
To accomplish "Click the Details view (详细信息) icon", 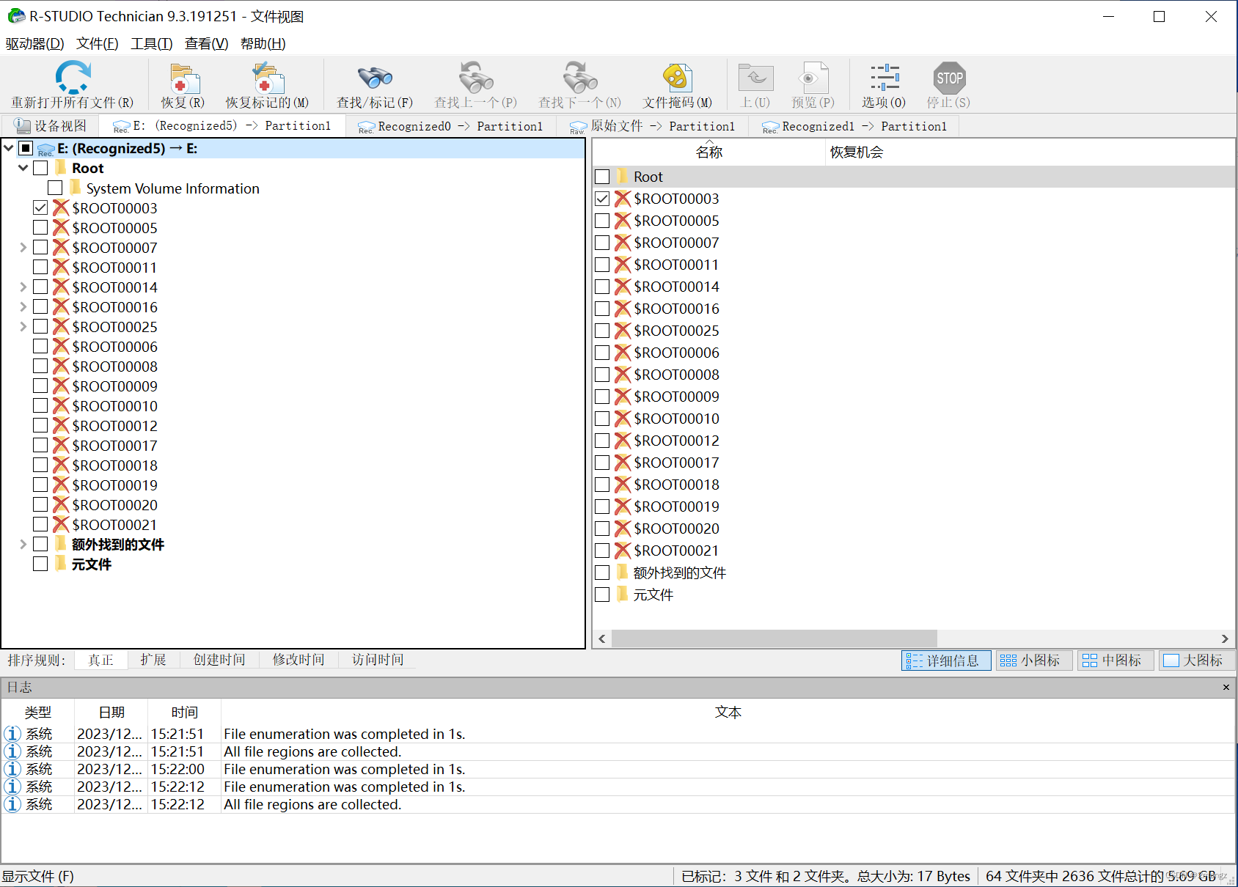I will click(914, 660).
